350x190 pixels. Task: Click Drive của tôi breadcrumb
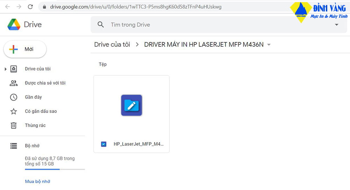tap(112, 44)
